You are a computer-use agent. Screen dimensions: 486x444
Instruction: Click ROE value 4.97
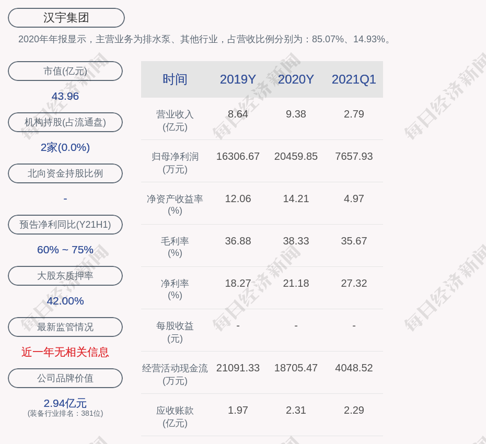354,198
